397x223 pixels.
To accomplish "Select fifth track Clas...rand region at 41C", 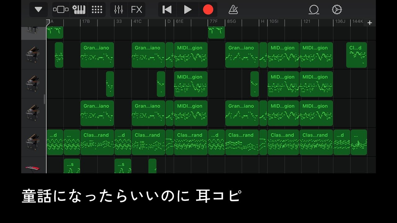I will [148, 142].
